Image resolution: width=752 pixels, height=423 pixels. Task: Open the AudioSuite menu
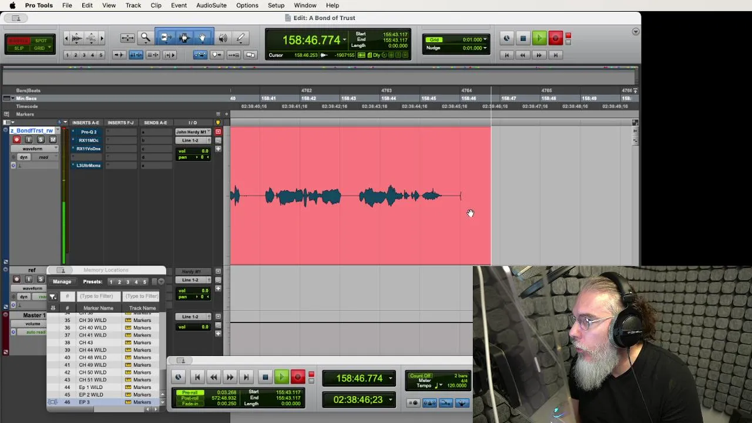pyautogui.click(x=211, y=5)
